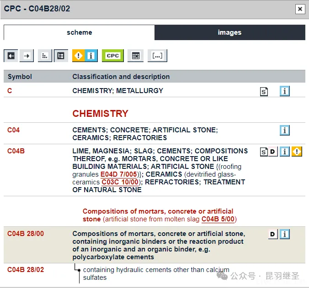Screen dimensions: 309x288
Task: Expand the C04B 28/02 tree entry
Action: (79, 270)
